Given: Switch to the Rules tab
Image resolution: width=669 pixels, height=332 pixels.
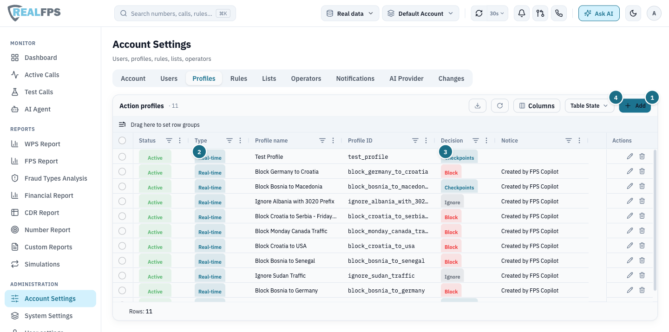Looking at the screenshot, I should 239,78.
